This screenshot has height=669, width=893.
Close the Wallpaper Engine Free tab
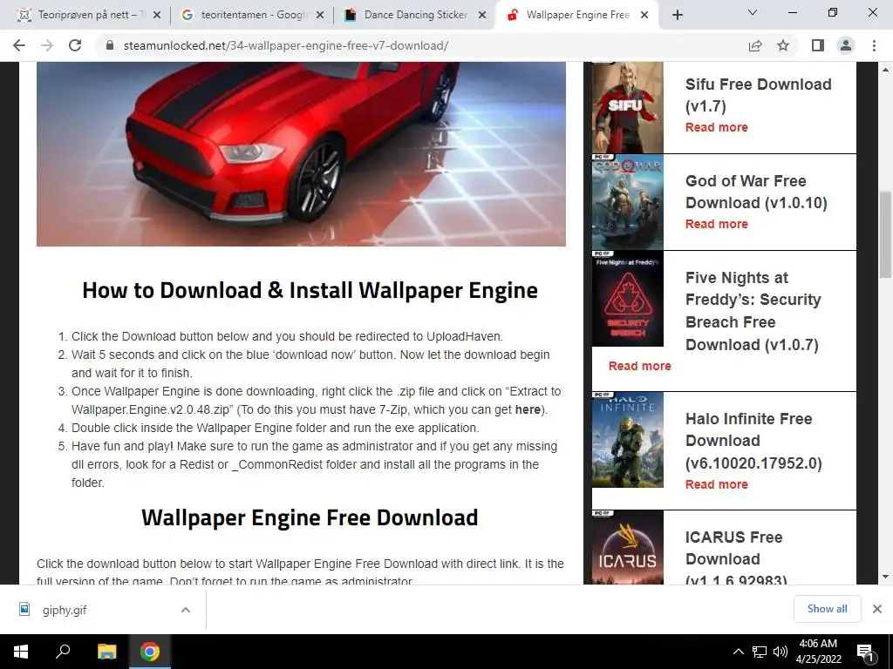(644, 15)
